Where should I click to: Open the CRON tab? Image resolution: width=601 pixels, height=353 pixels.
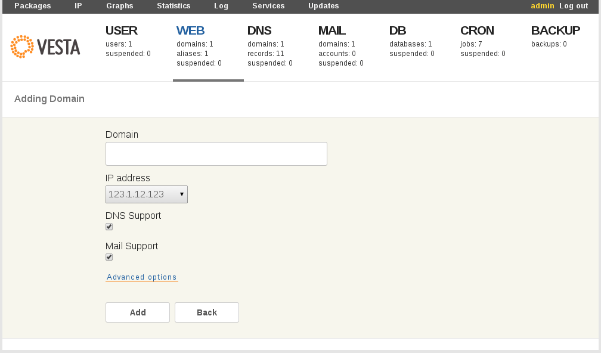point(477,30)
